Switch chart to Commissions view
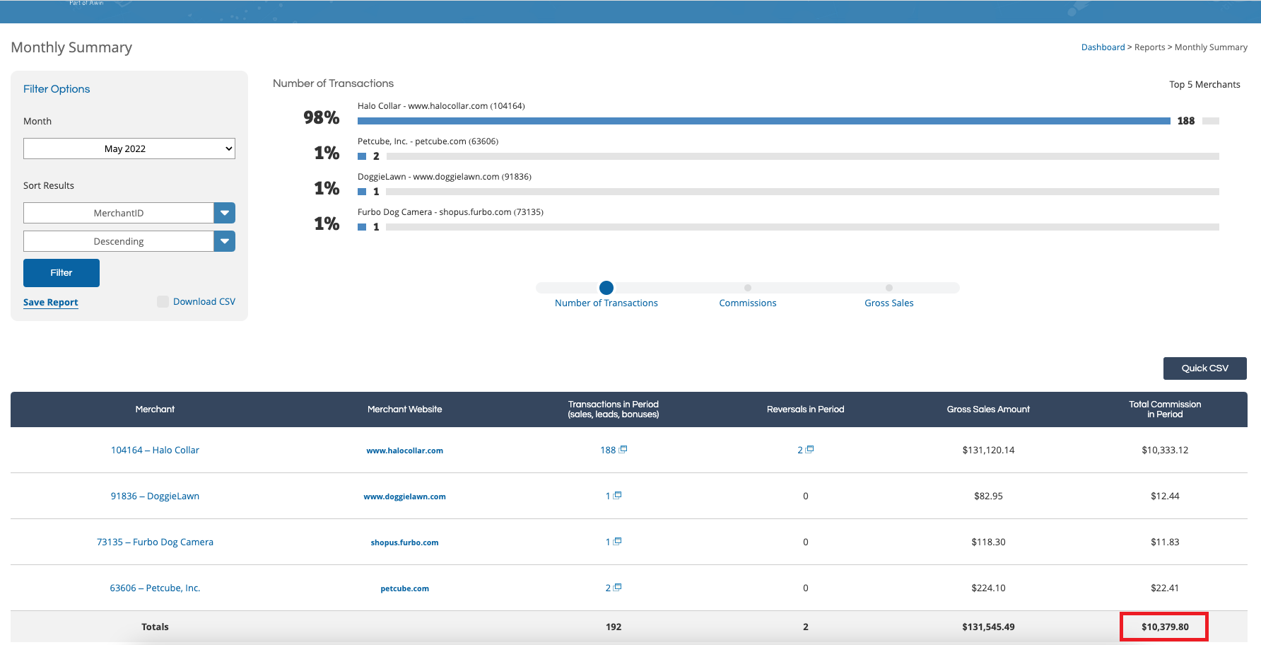The width and height of the screenshot is (1261, 645). pos(748,303)
